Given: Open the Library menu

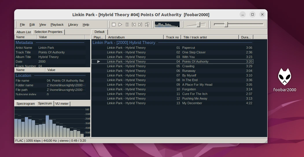Looking at the screenshot, I should (x=73, y=25).
